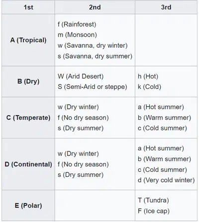Click the 'm (Monsoon)' entry

coord(77,35)
